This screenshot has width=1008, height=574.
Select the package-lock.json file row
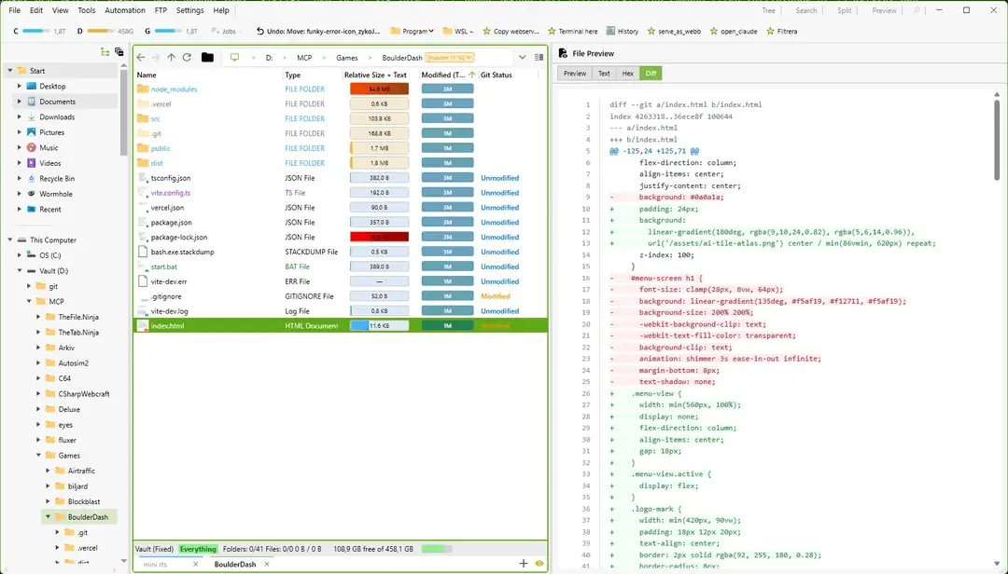click(341, 237)
